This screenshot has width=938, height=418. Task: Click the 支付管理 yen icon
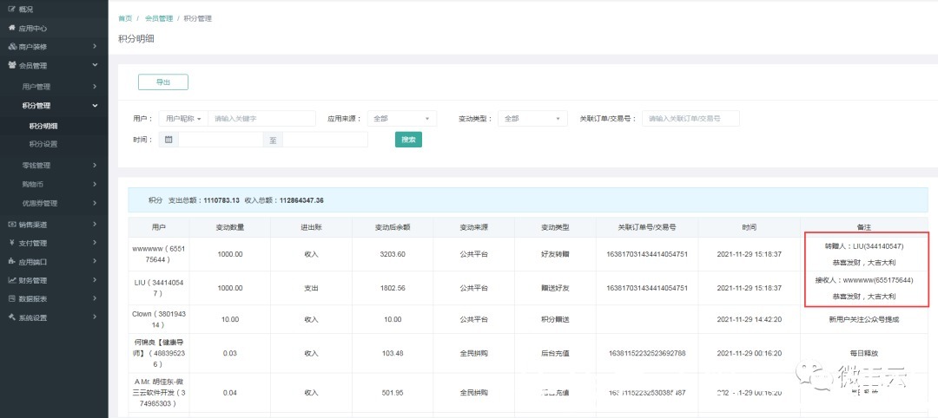[12, 243]
